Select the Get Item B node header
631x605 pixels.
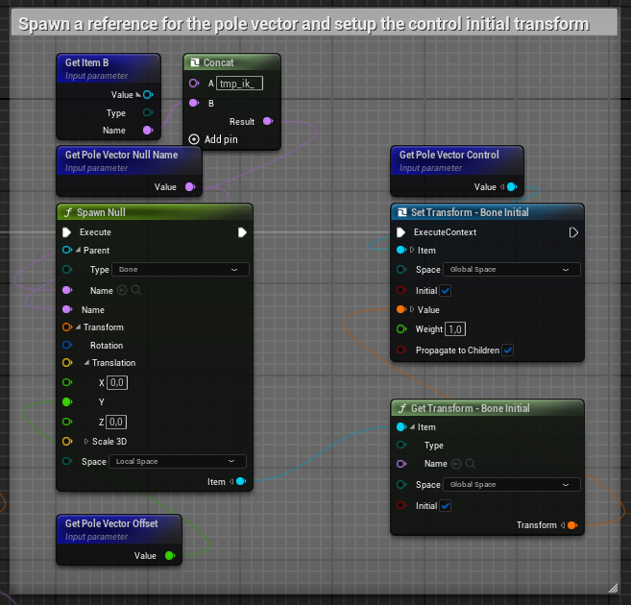109,68
